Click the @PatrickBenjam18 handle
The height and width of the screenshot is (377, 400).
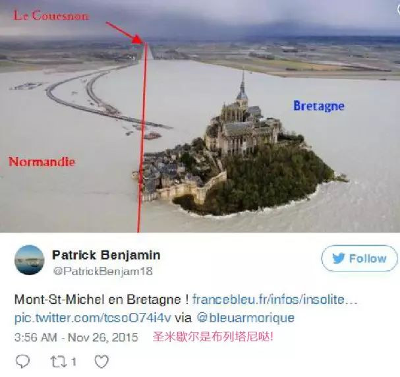coord(103,271)
